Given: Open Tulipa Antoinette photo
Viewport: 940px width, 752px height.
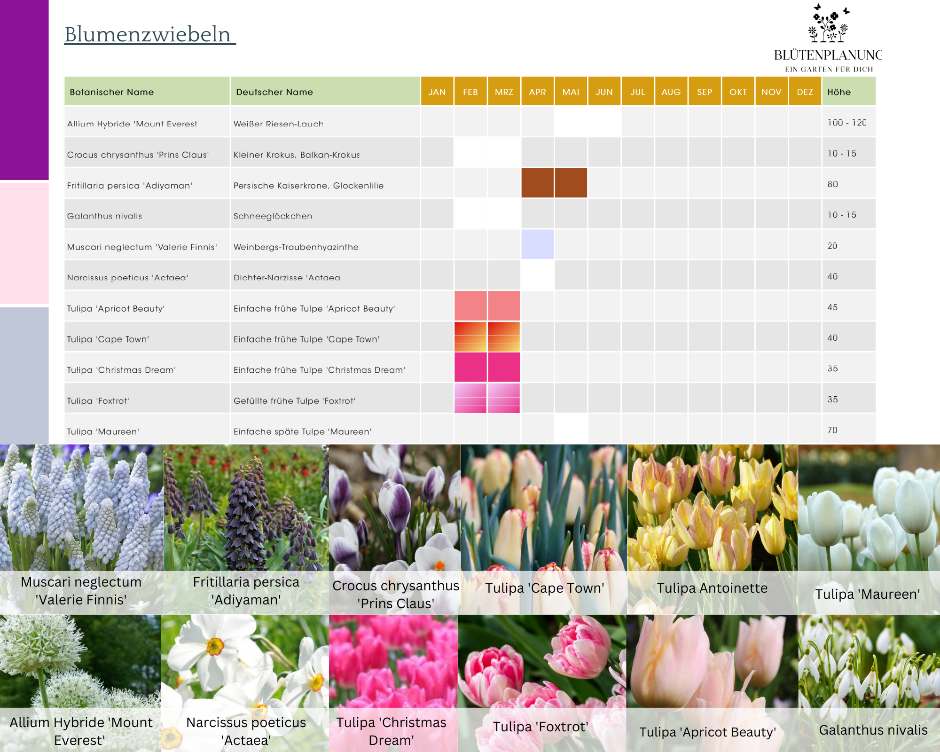Looking at the screenshot, I should [x=712, y=508].
